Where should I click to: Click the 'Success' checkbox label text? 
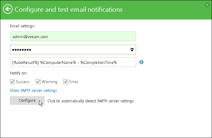[x=23, y=82]
